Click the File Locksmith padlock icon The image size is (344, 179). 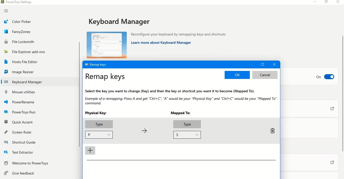(x=6, y=42)
